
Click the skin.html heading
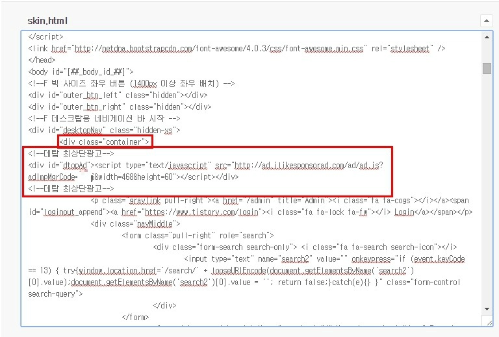pos(47,21)
